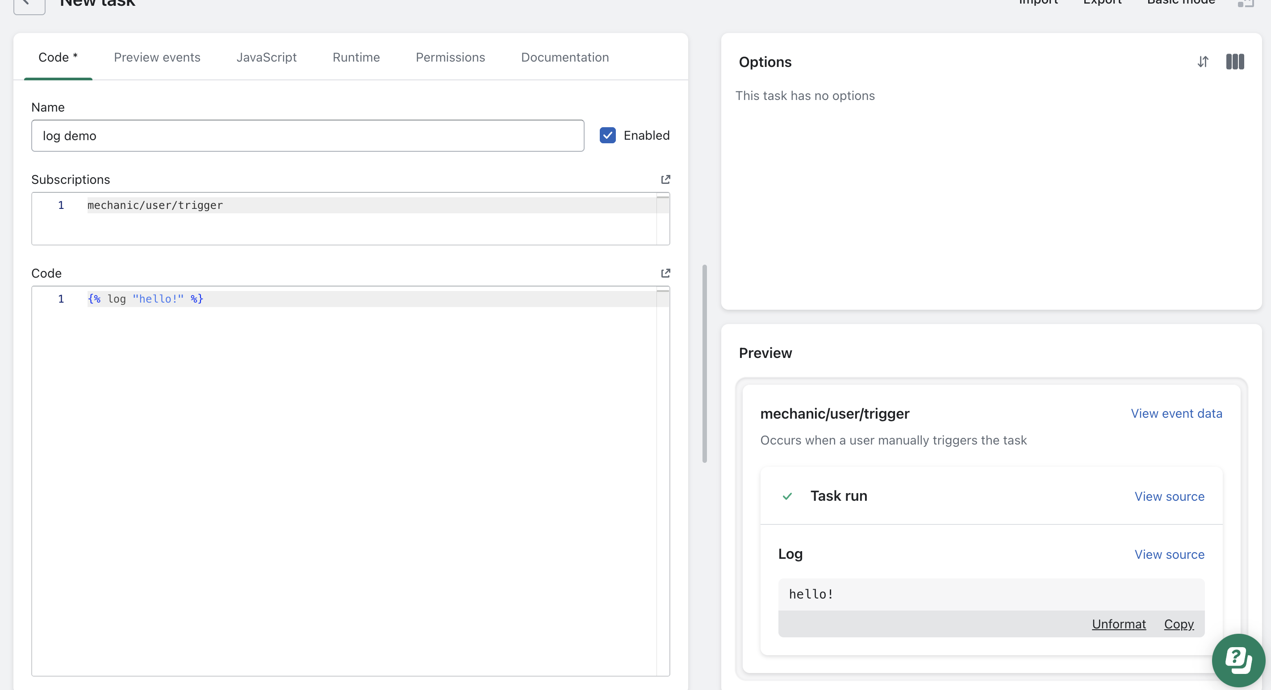
Task: View source of Log action
Action: point(1169,554)
